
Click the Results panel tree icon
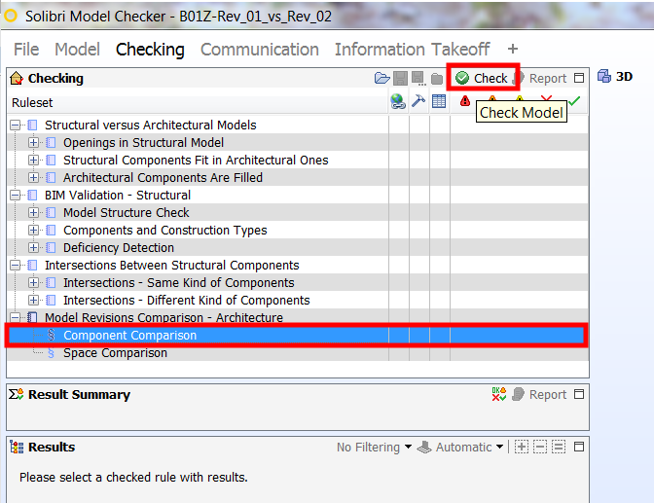tap(17, 448)
